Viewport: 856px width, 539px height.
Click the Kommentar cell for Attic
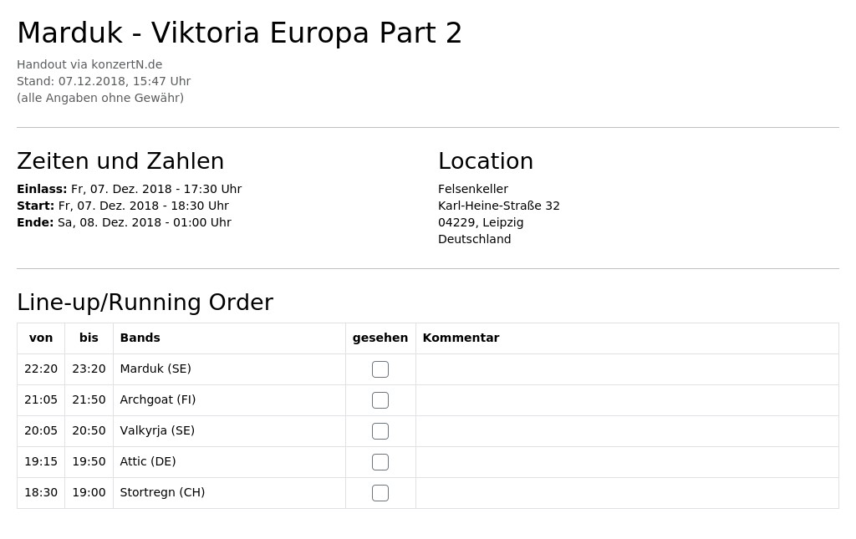pyautogui.click(x=627, y=462)
